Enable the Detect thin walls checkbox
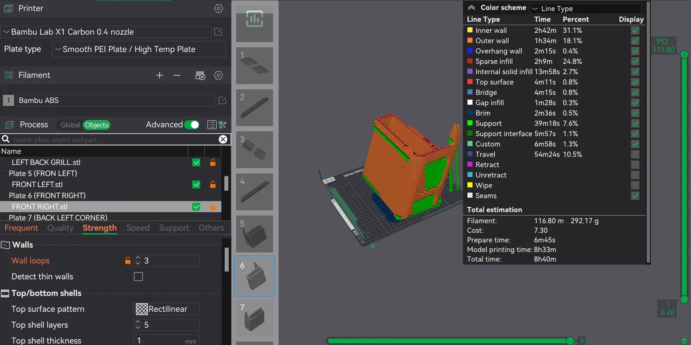 point(138,276)
